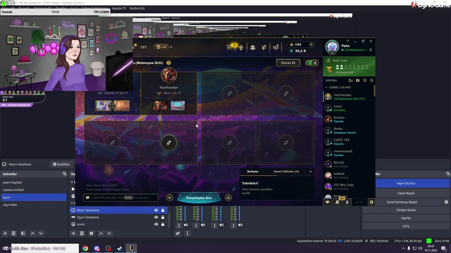Open the store coins icon
The height and width of the screenshot is (253, 451).
pos(277,47)
